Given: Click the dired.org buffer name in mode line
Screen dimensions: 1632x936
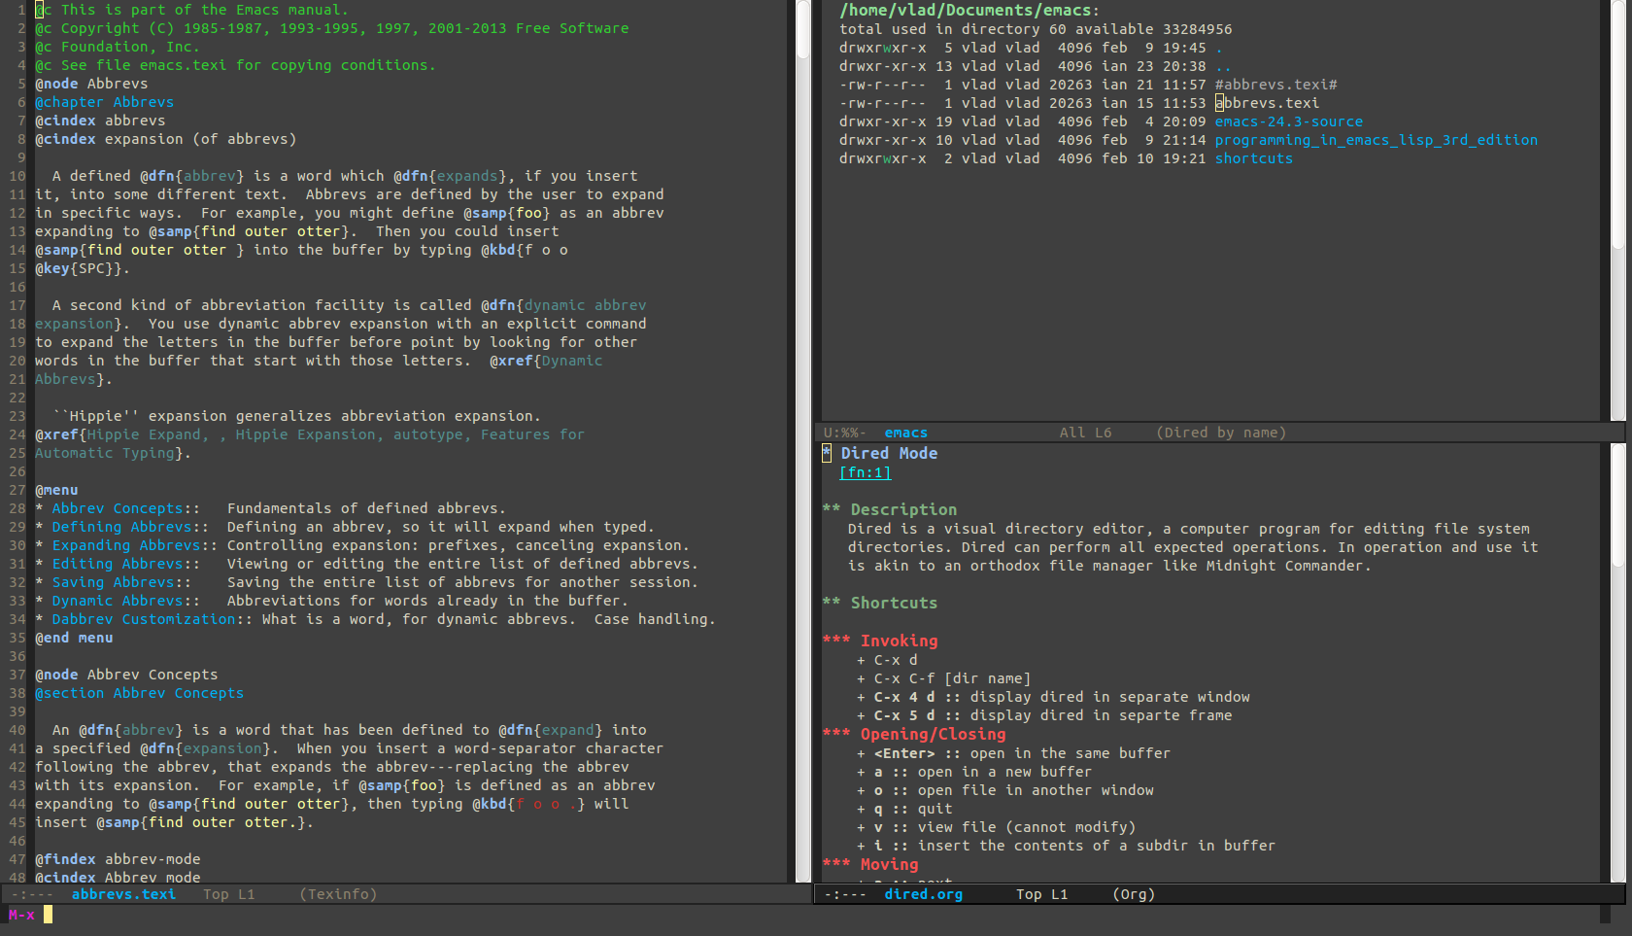Looking at the screenshot, I should point(923,894).
